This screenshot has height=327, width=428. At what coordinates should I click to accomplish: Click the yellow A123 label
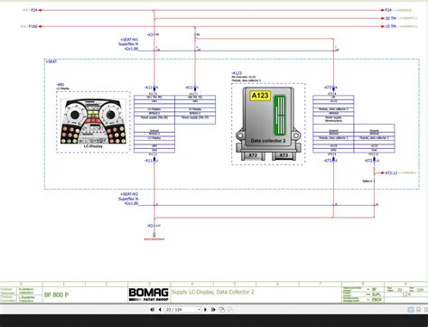(x=260, y=96)
